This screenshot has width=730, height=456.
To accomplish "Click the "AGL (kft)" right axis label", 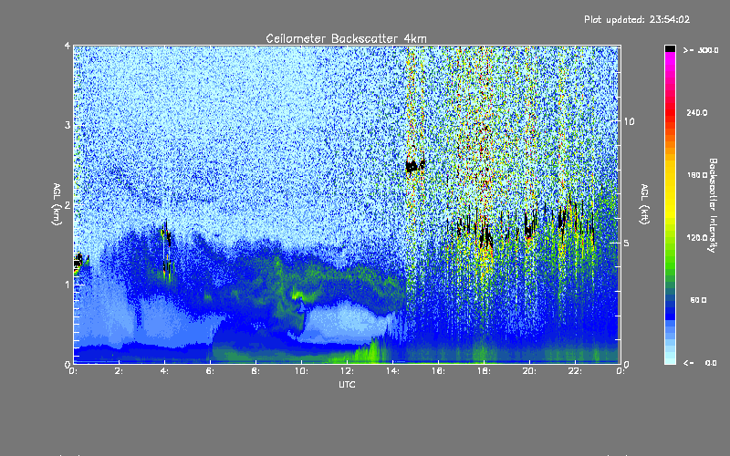I will click(644, 204).
